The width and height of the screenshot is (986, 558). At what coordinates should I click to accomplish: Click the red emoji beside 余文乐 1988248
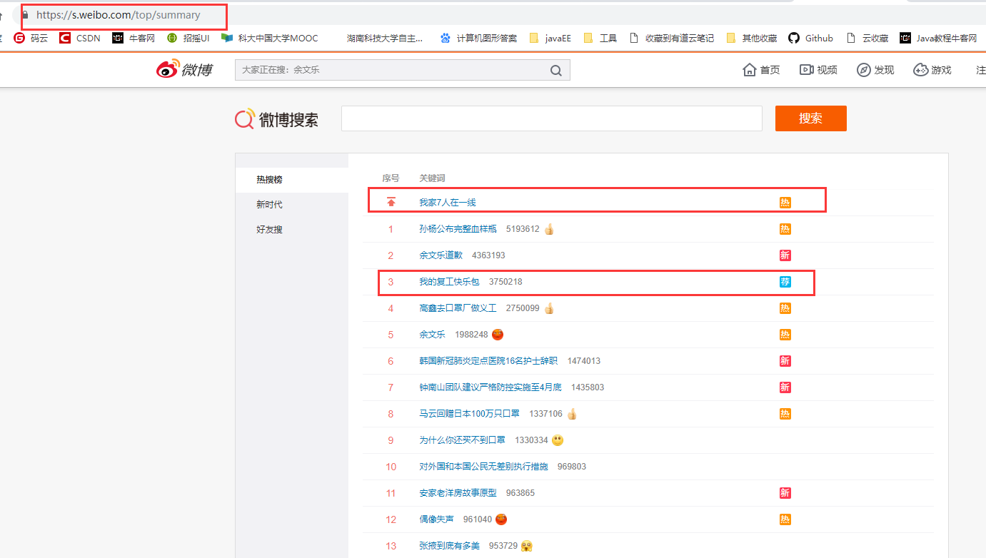click(x=498, y=335)
